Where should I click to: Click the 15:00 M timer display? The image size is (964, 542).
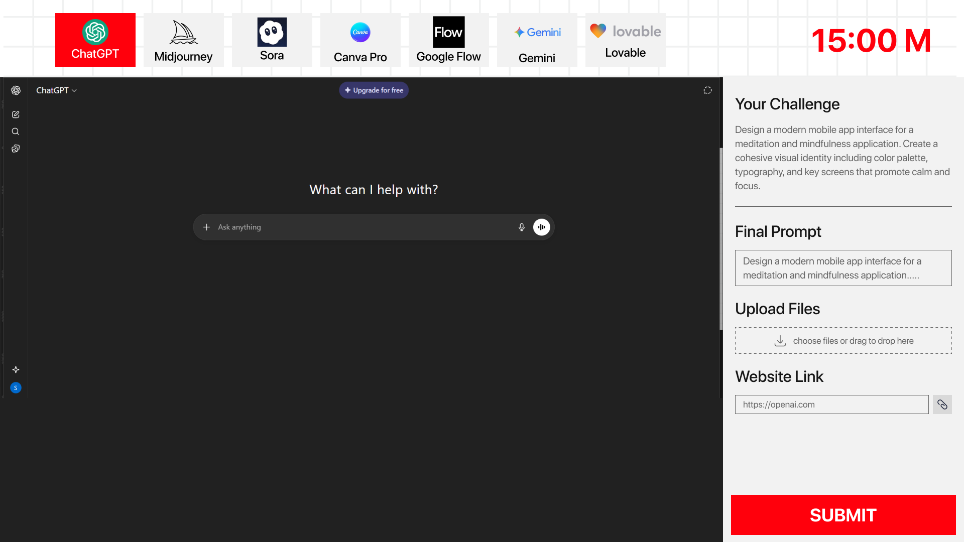pos(872,41)
